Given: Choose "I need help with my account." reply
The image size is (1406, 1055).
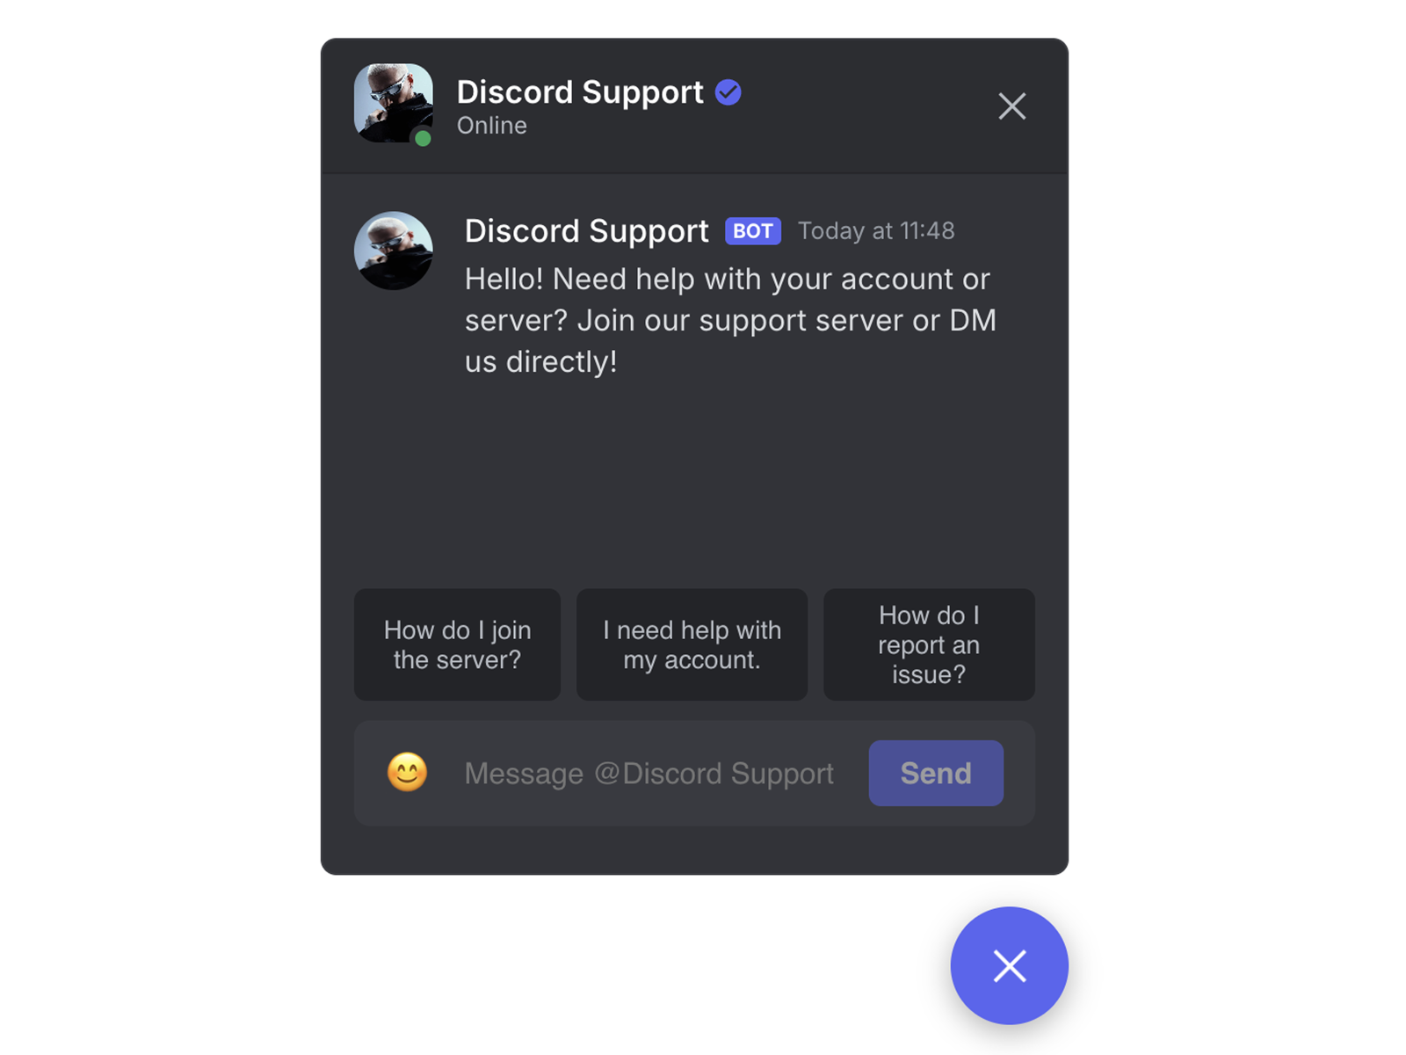Looking at the screenshot, I should click(x=692, y=644).
